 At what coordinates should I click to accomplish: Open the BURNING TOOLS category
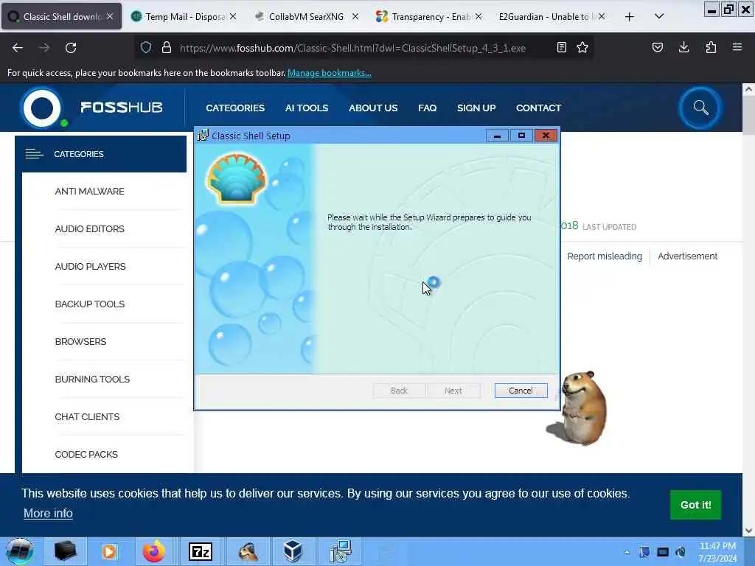pos(92,380)
